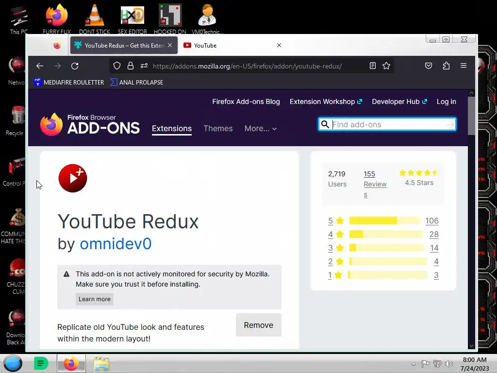Select the Extensions navigation tab

[172, 128]
